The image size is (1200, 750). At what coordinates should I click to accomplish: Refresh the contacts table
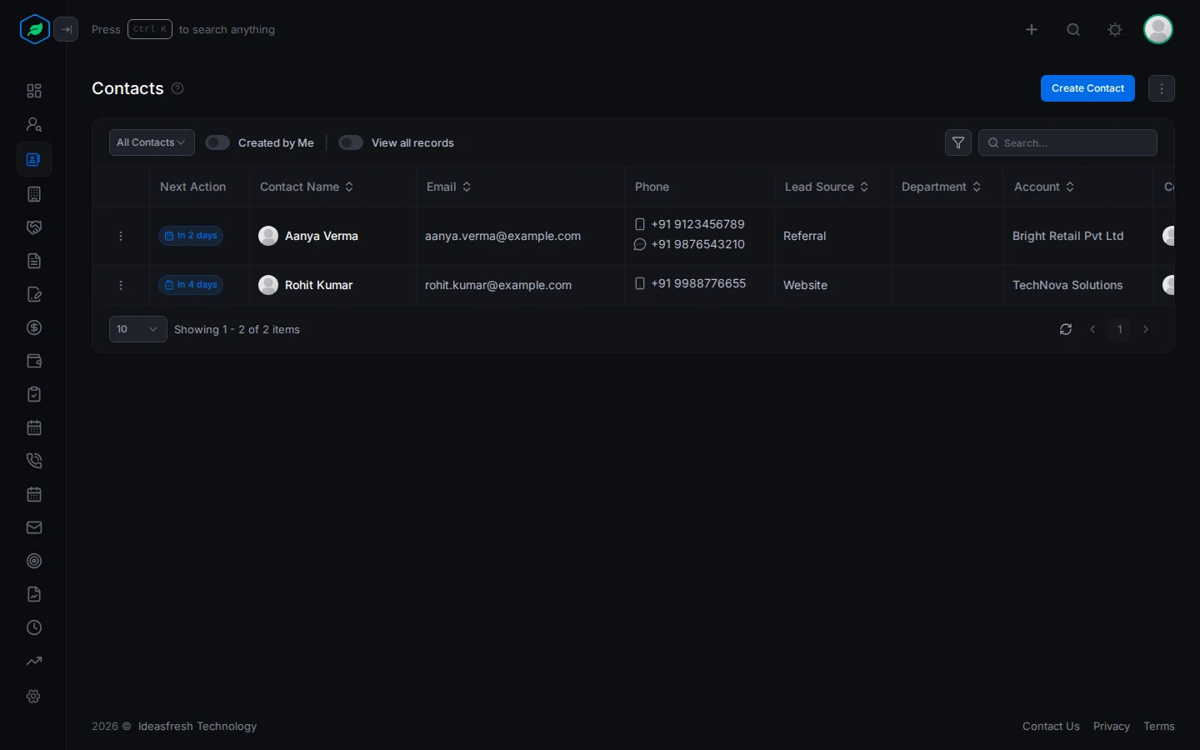[x=1066, y=329]
